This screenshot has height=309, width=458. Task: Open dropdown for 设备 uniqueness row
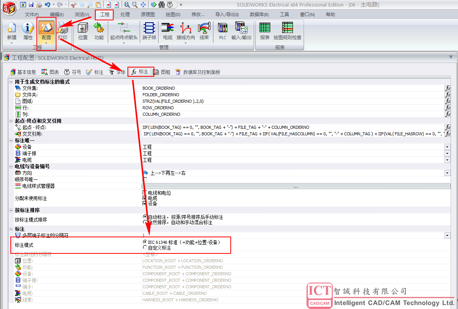pos(447,147)
